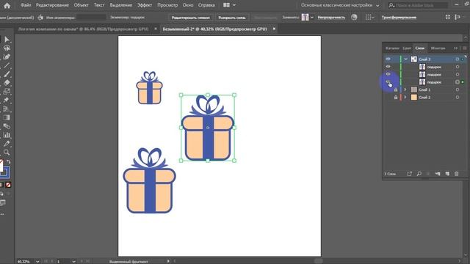Show Слой 1 via its visibility slot
Viewport: 470px width, 264px height.
(388, 89)
